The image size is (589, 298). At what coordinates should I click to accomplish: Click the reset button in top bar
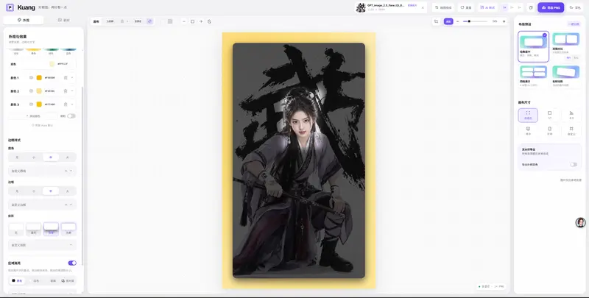[466, 7]
